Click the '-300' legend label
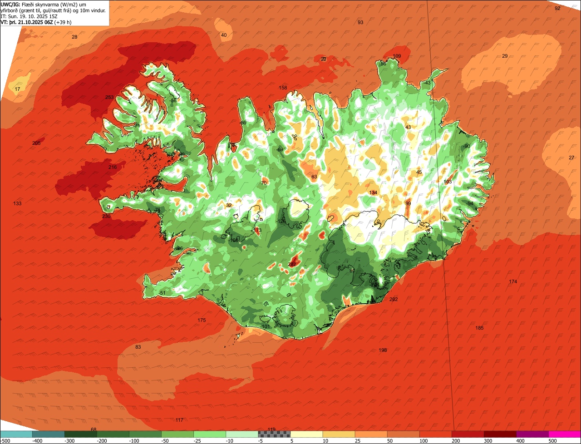This screenshot has width=581, height=444. click(x=69, y=440)
